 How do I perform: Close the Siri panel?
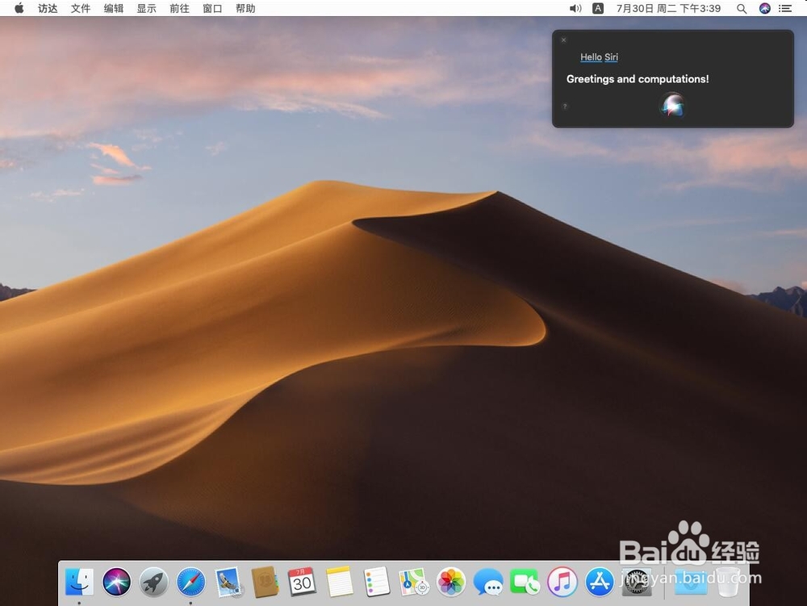pos(563,40)
